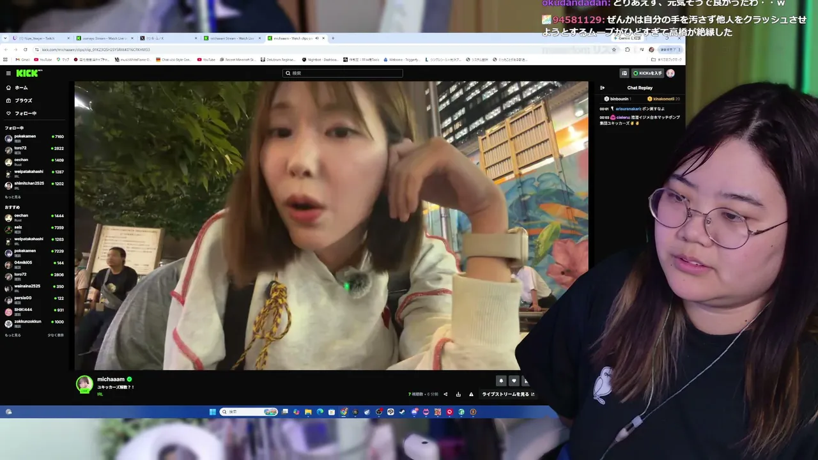Viewport: 818px width, 460px height.
Task: Click the kick.com address bar URL
Action: (96, 49)
